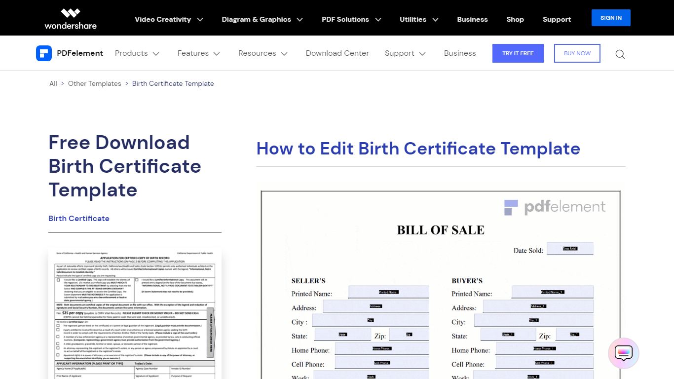The width and height of the screenshot is (674, 379).
Task: Open Business in PDFelement navigation
Action: [460, 53]
